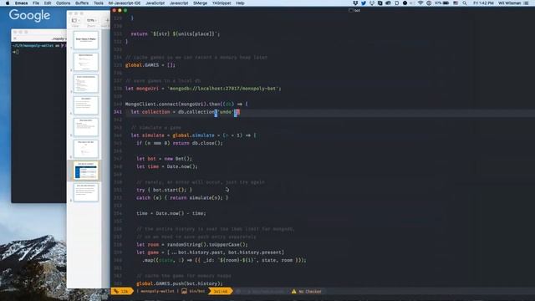Open the Help menu
This screenshot has width=535, height=301.
[x=240, y=3]
